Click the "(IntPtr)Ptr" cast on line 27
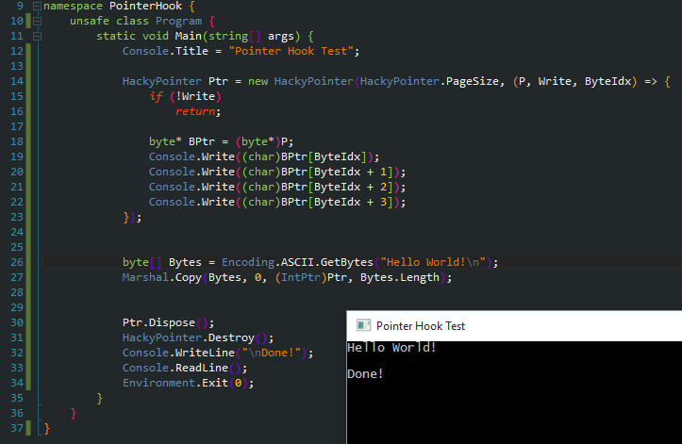This screenshot has width=682, height=444. [x=312, y=277]
